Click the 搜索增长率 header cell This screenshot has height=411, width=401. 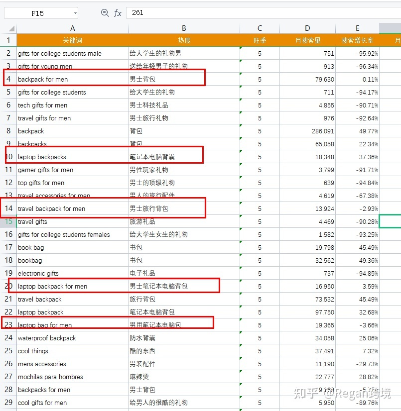357,40
